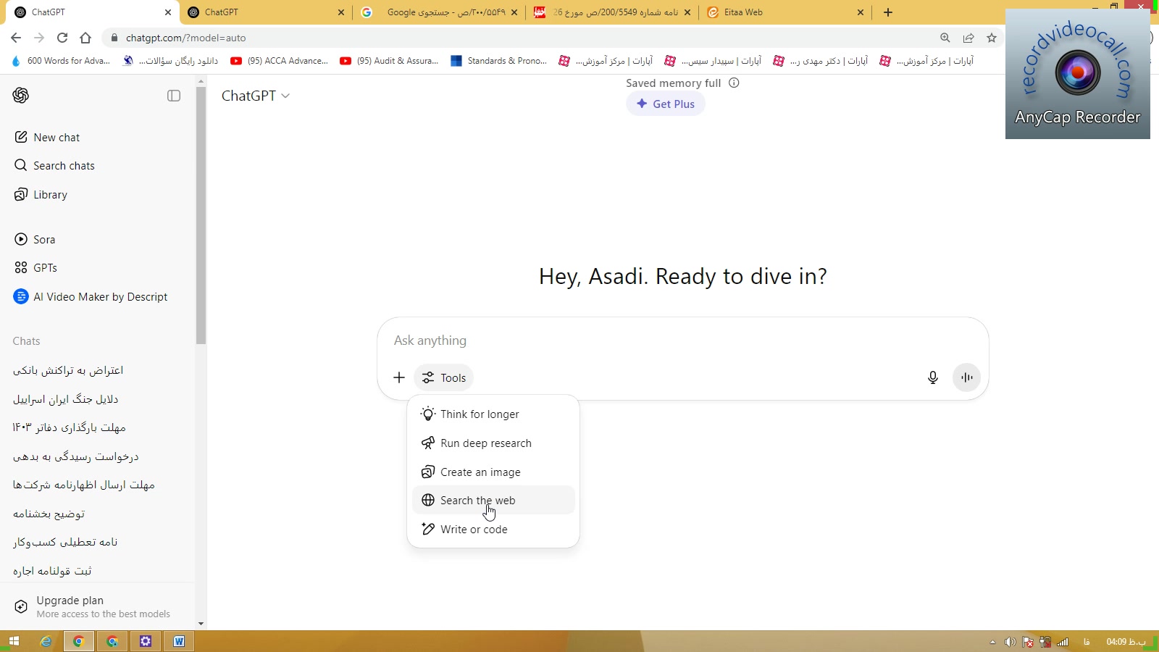Reload the page
1159x652 pixels.
[x=62, y=38]
